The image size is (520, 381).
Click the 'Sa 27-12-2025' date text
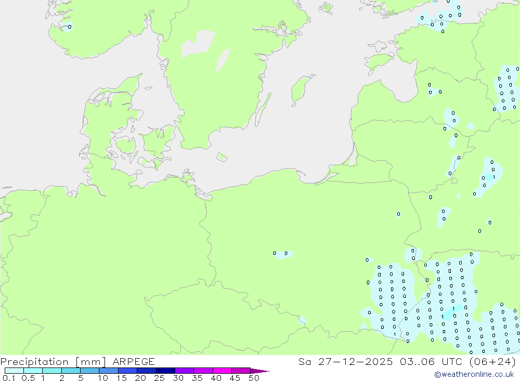tap(346, 362)
